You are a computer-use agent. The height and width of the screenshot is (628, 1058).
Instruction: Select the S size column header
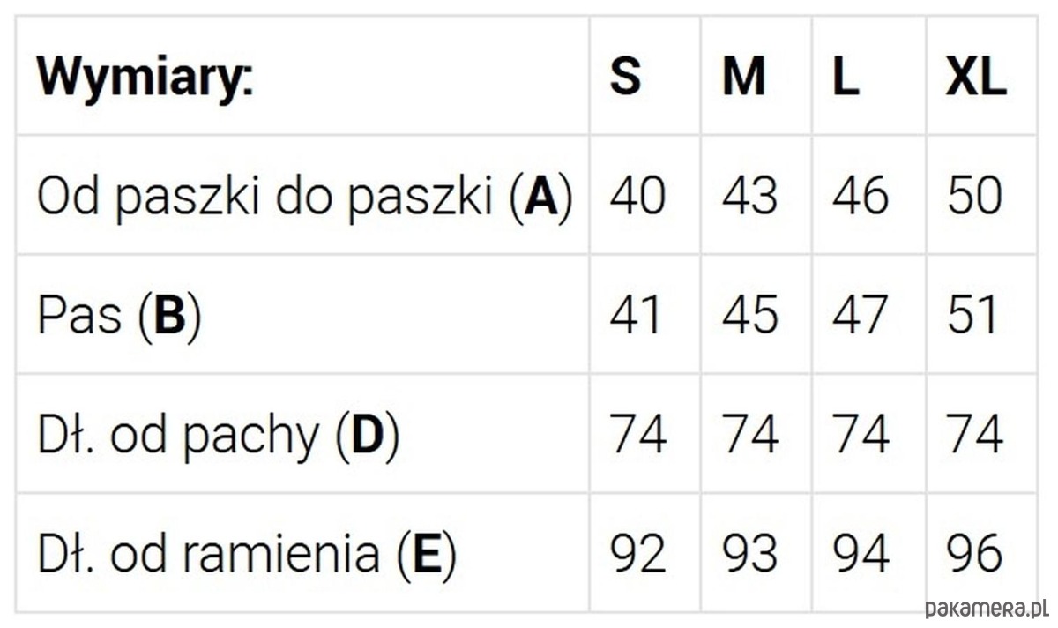[625, 78]
